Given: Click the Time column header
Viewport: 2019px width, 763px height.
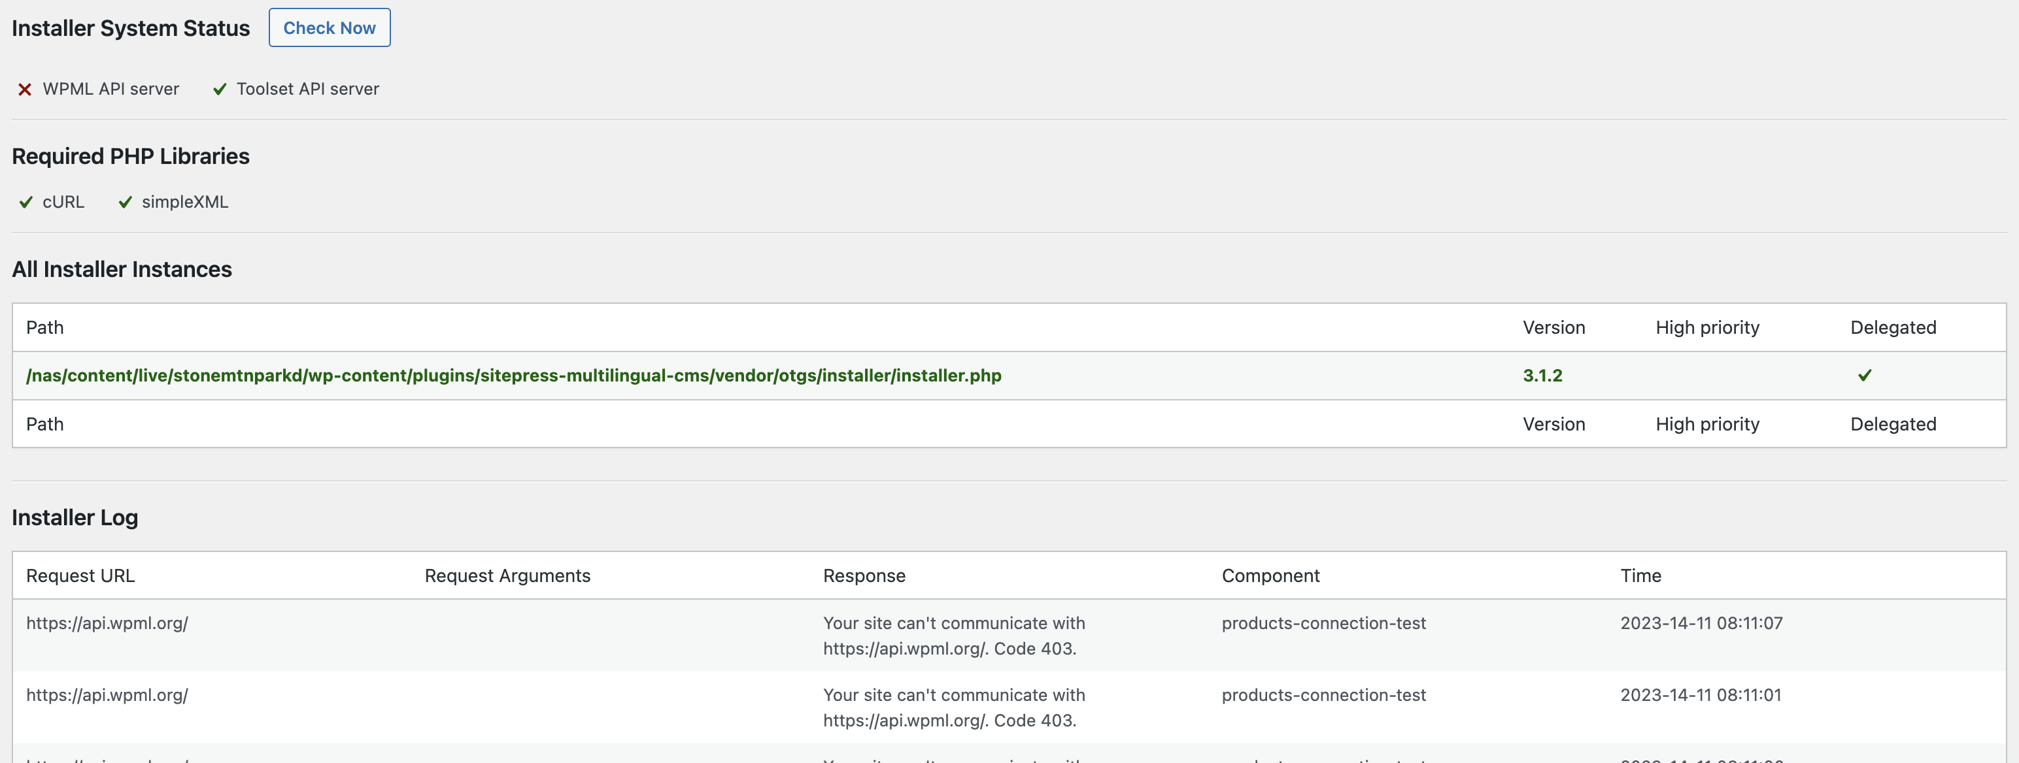Looking at the screenshot, I should [1640, 576].
